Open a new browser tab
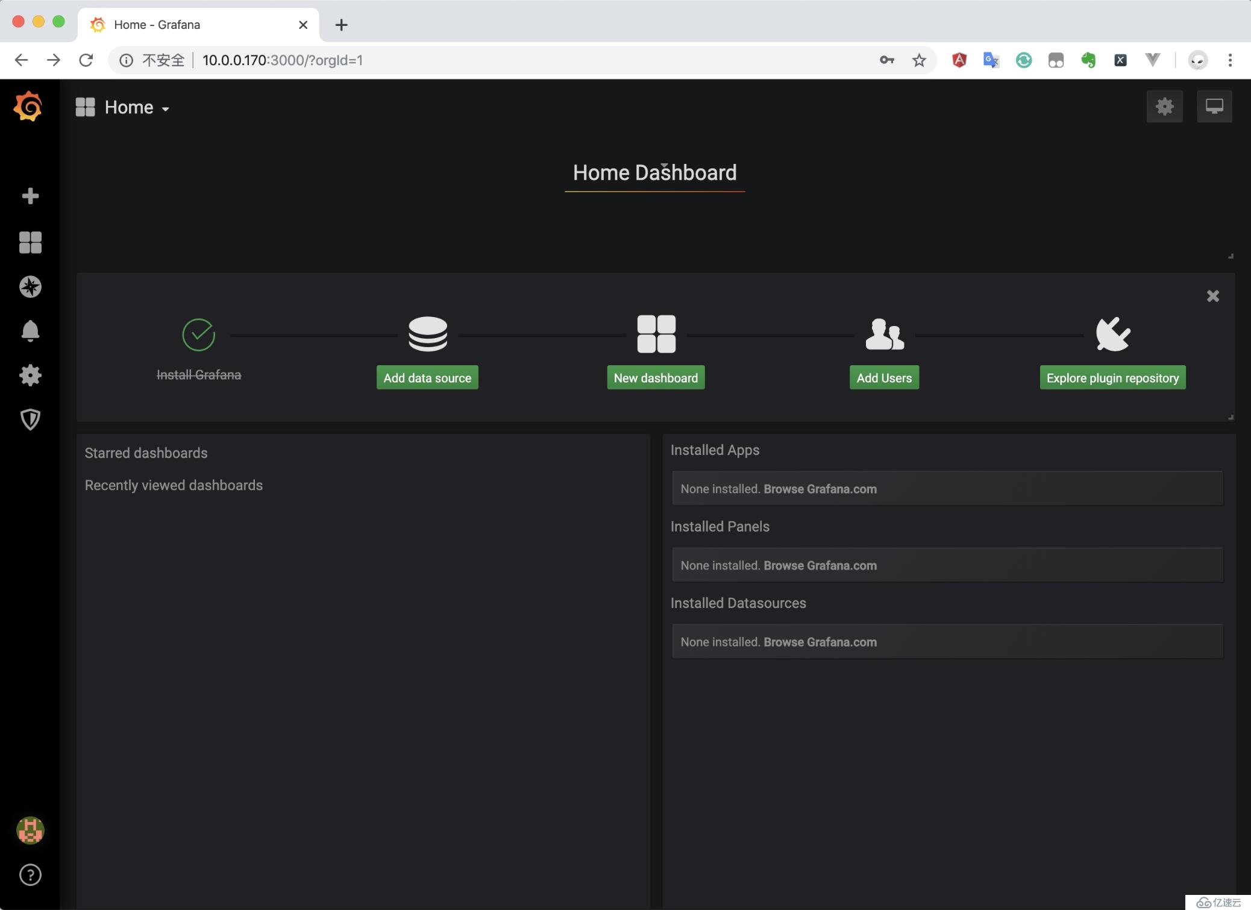 point(341,25)
